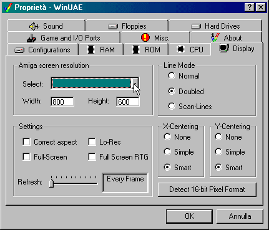The width and height of the screenshot is (269, 230).
Task: Cancel with the Annulla button
Action: 240,216
